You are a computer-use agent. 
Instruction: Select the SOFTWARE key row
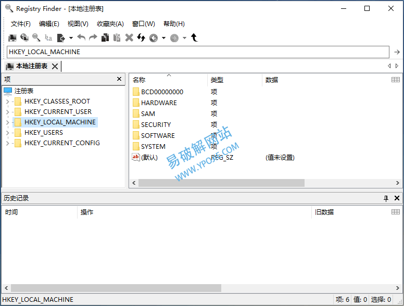tap(158, 136)
